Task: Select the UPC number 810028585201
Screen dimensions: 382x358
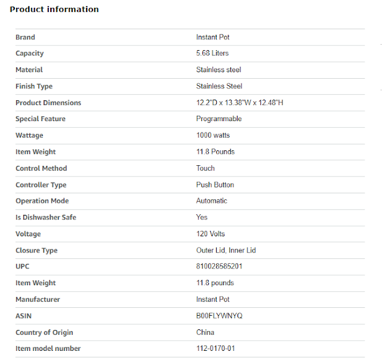Action: [219, 267]
